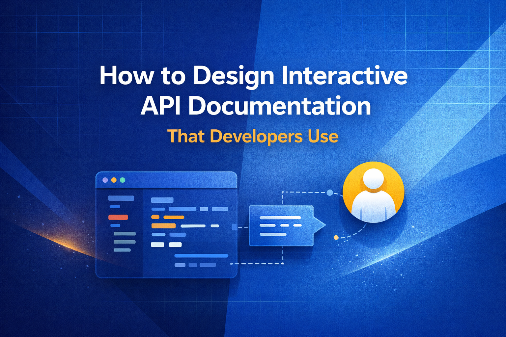The image size is (506, 337).
Task: Click the headline line "How to Design Interactive"
Action: 253,76
